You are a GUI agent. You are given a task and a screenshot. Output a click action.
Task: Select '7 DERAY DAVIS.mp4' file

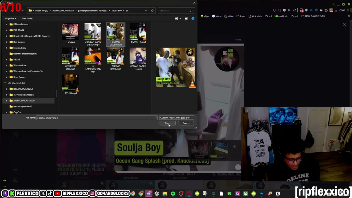(116, 59)
